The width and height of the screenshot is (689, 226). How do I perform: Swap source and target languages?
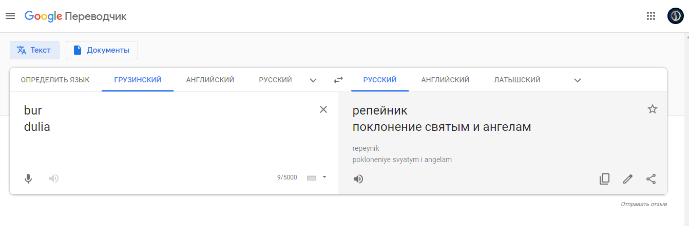338,80
